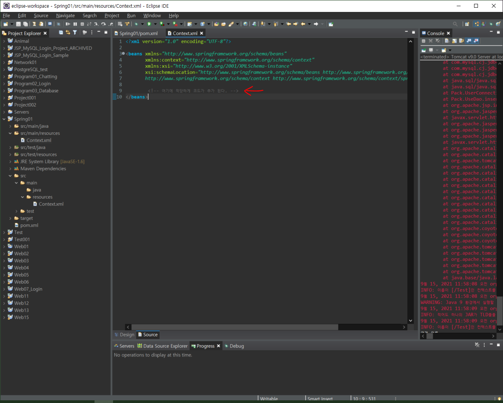Click the Run External Tools icon

tap(175, 24)
